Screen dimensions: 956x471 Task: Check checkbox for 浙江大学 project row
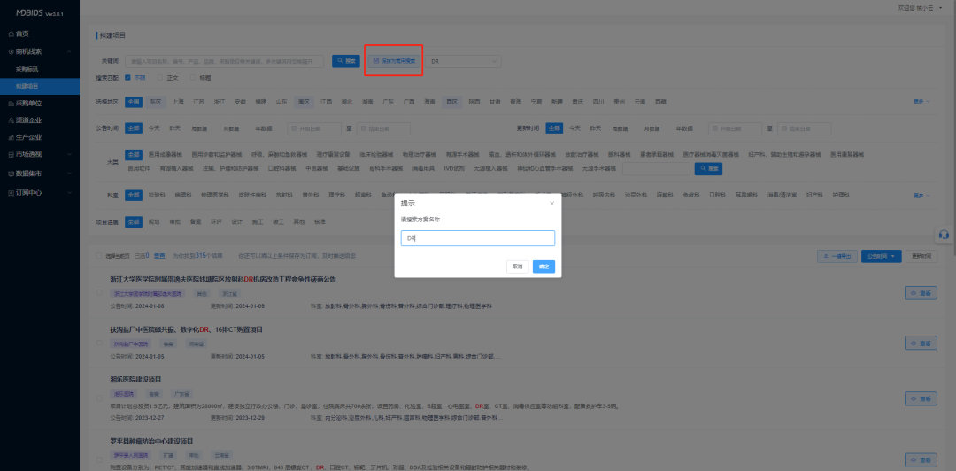99,293
